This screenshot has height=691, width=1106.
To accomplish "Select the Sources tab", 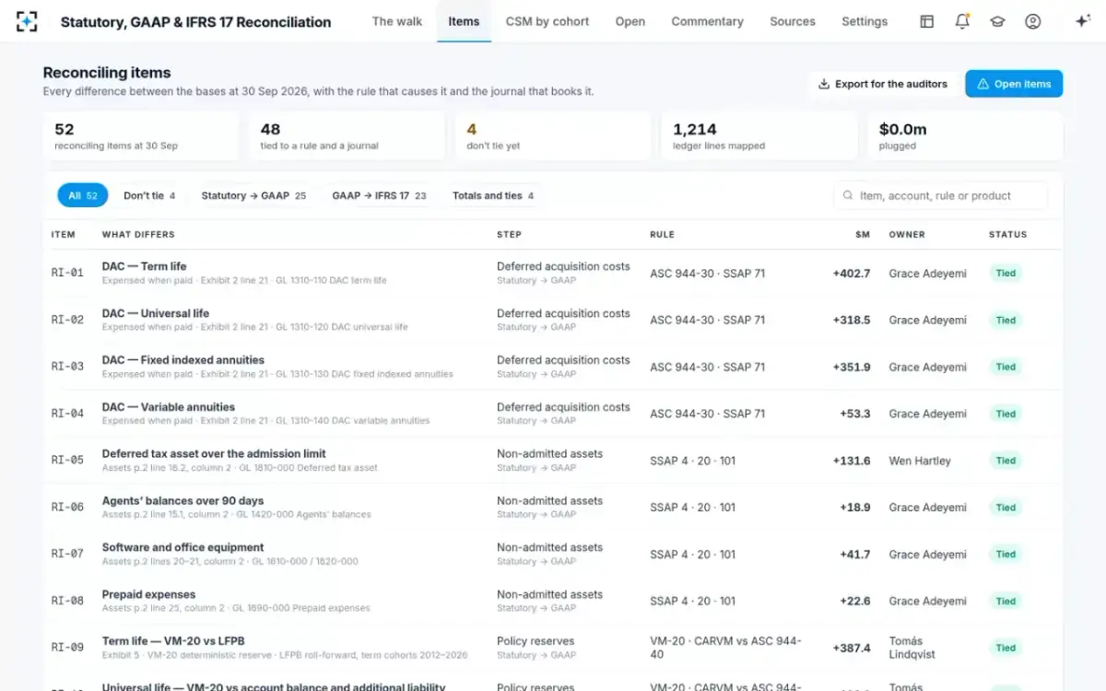I will coord(793,21).
